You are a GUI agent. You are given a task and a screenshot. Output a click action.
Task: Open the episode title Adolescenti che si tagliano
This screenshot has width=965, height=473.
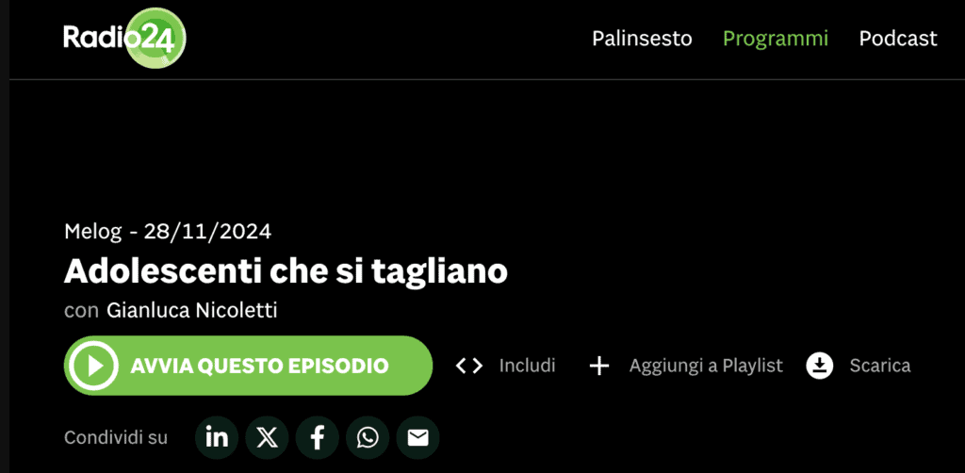click(x=286, y=271)
